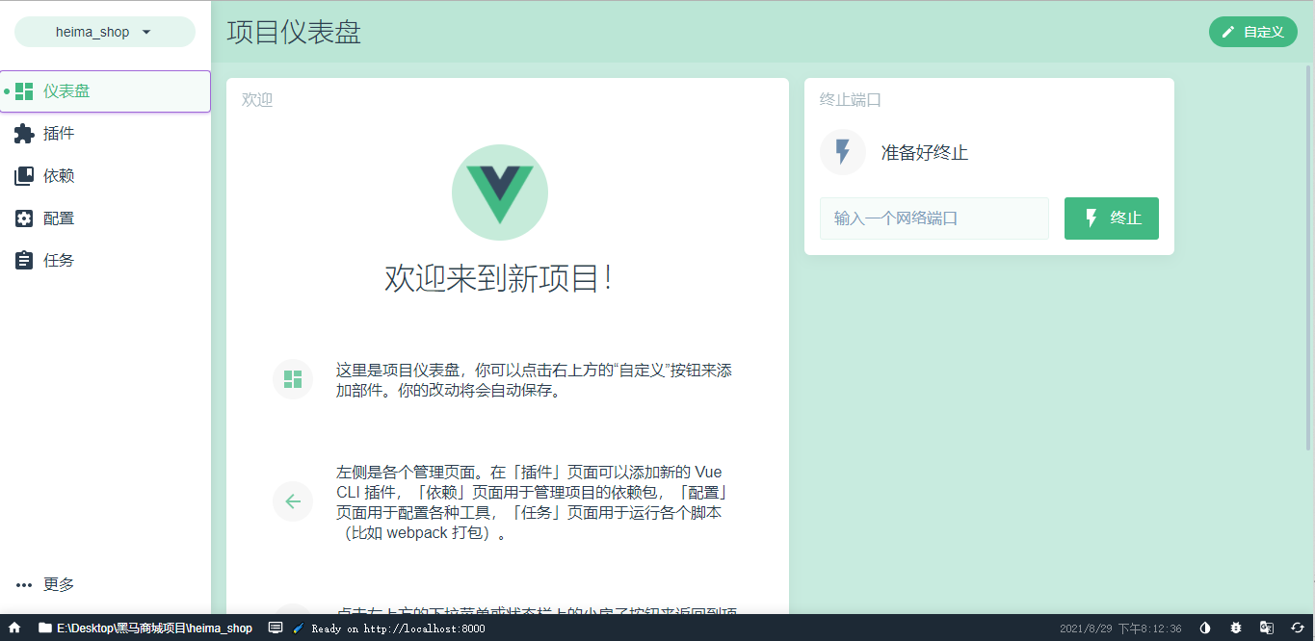Click the 项目仪表盘 page title
1315x641 pixels.
294,32
